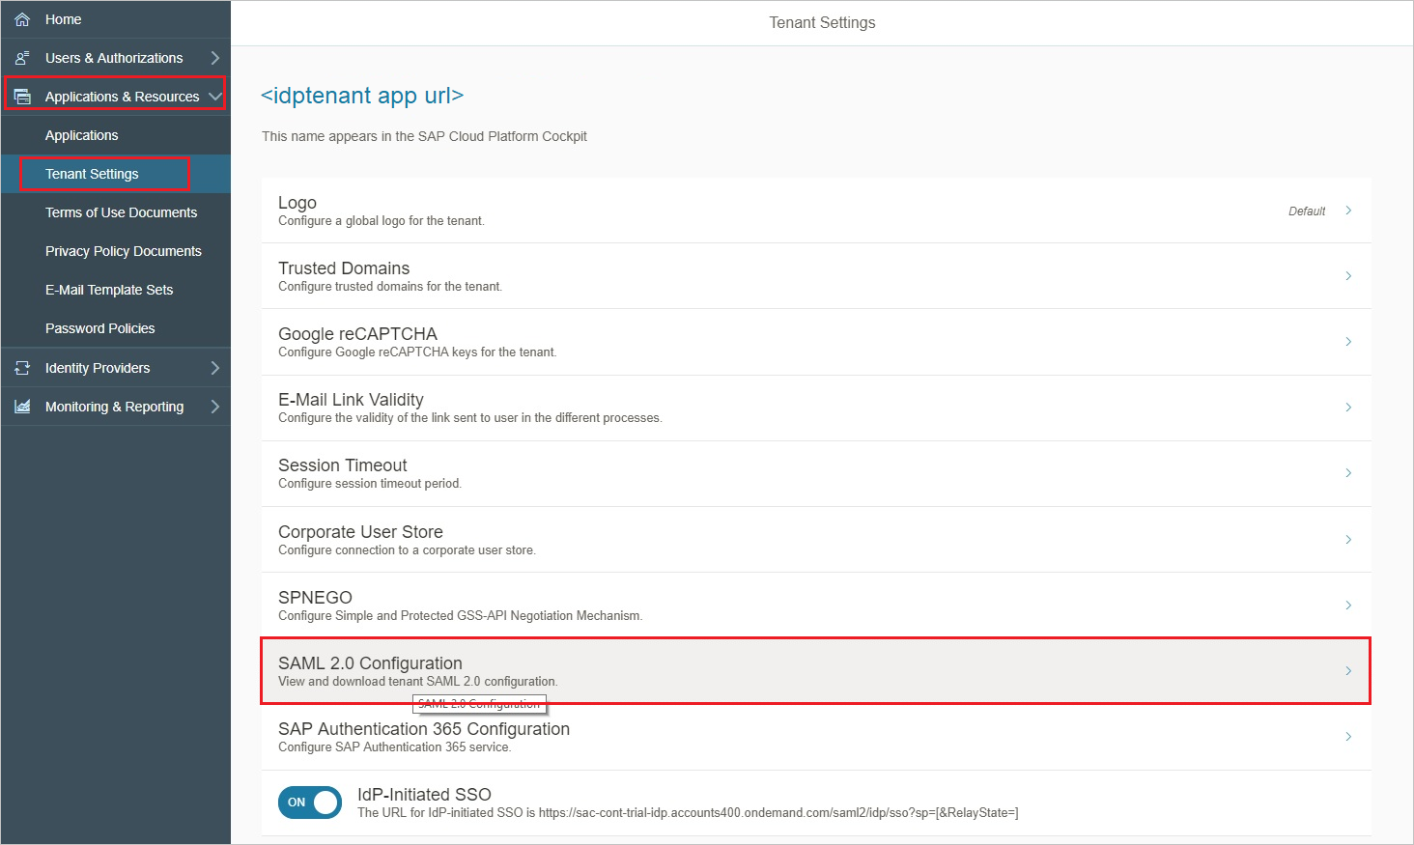The height and width of the screenshot is (845, 1414).
Task: Click the Applications & Resources folder icon
Action: coord(21,96)
